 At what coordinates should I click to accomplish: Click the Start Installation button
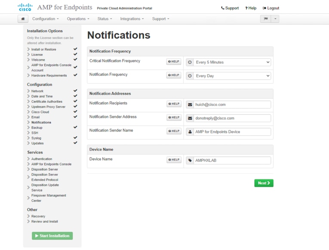click(52, 236)
